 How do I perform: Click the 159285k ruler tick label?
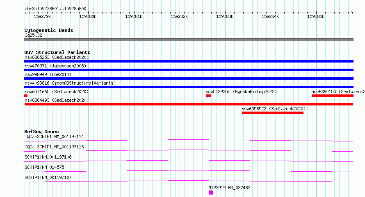(316, 16)
